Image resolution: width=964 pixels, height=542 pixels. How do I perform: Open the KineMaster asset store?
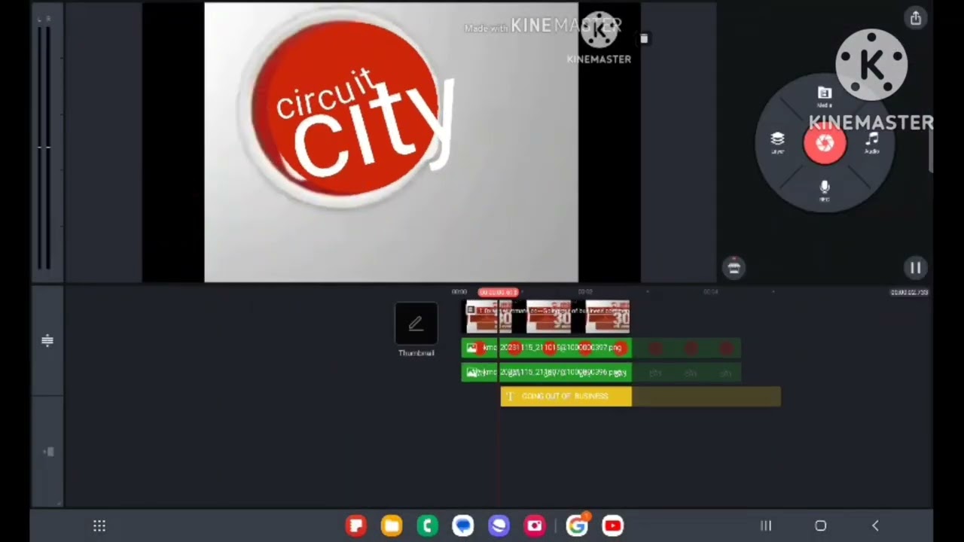point(734,267)
